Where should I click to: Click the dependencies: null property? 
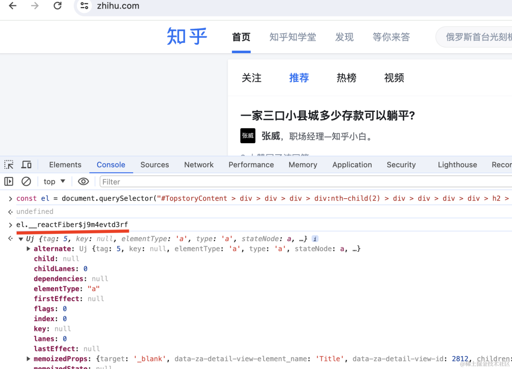click(x=71, y=279)
